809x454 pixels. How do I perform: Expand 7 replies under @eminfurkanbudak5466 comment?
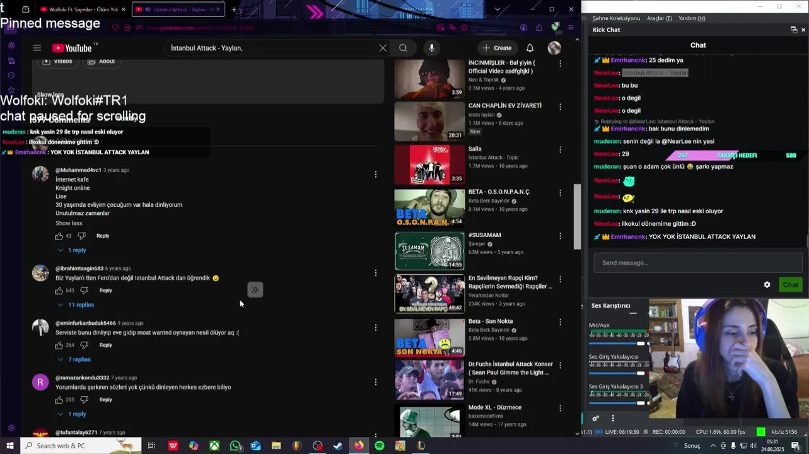[74, 359]
